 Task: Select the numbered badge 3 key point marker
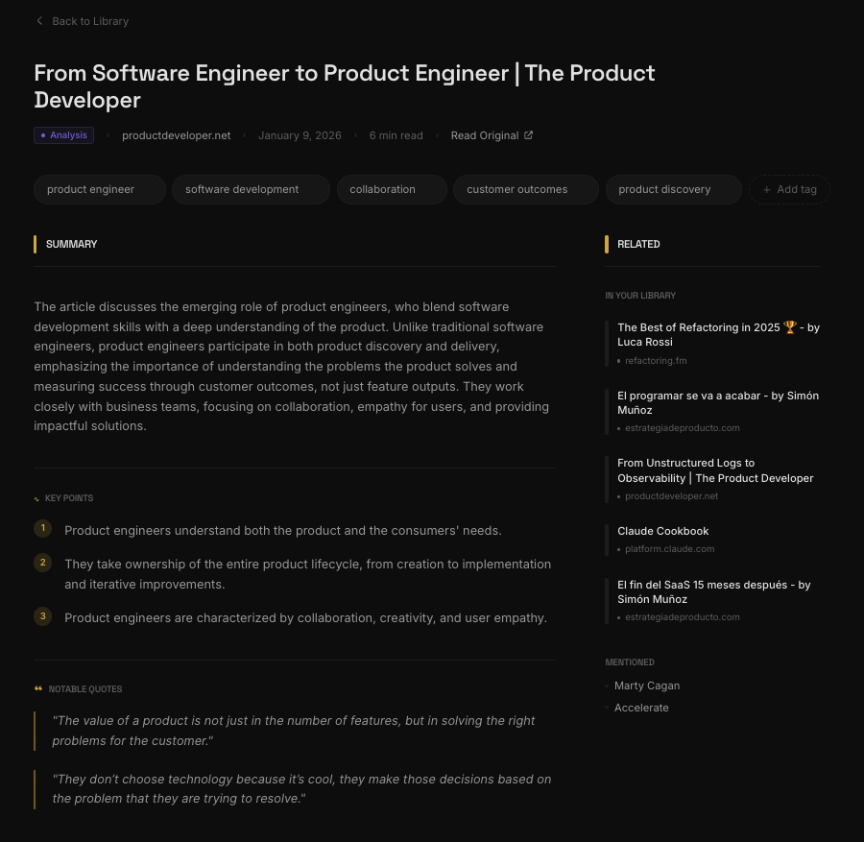(42, 615)
